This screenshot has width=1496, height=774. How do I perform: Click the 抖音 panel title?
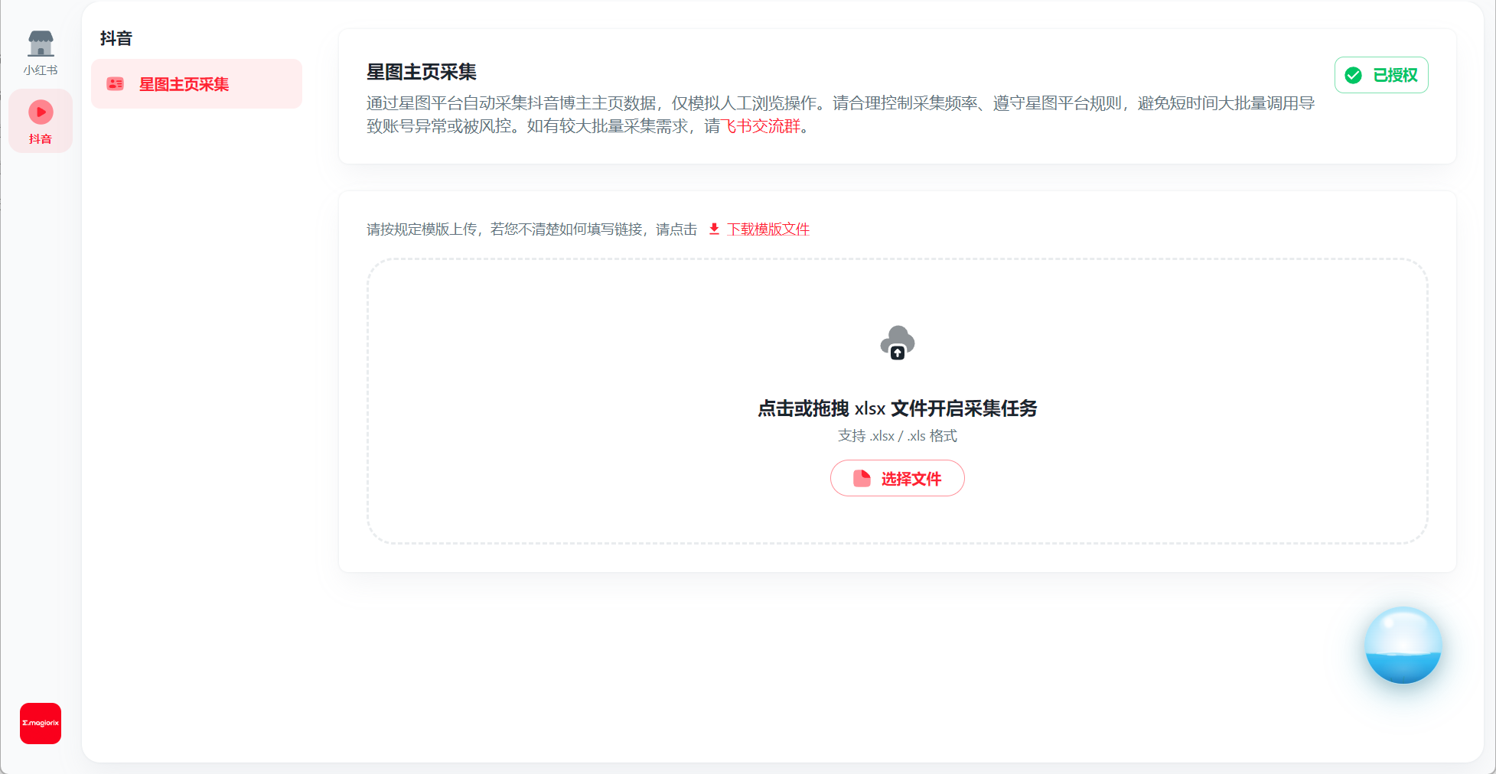(116, 38)
